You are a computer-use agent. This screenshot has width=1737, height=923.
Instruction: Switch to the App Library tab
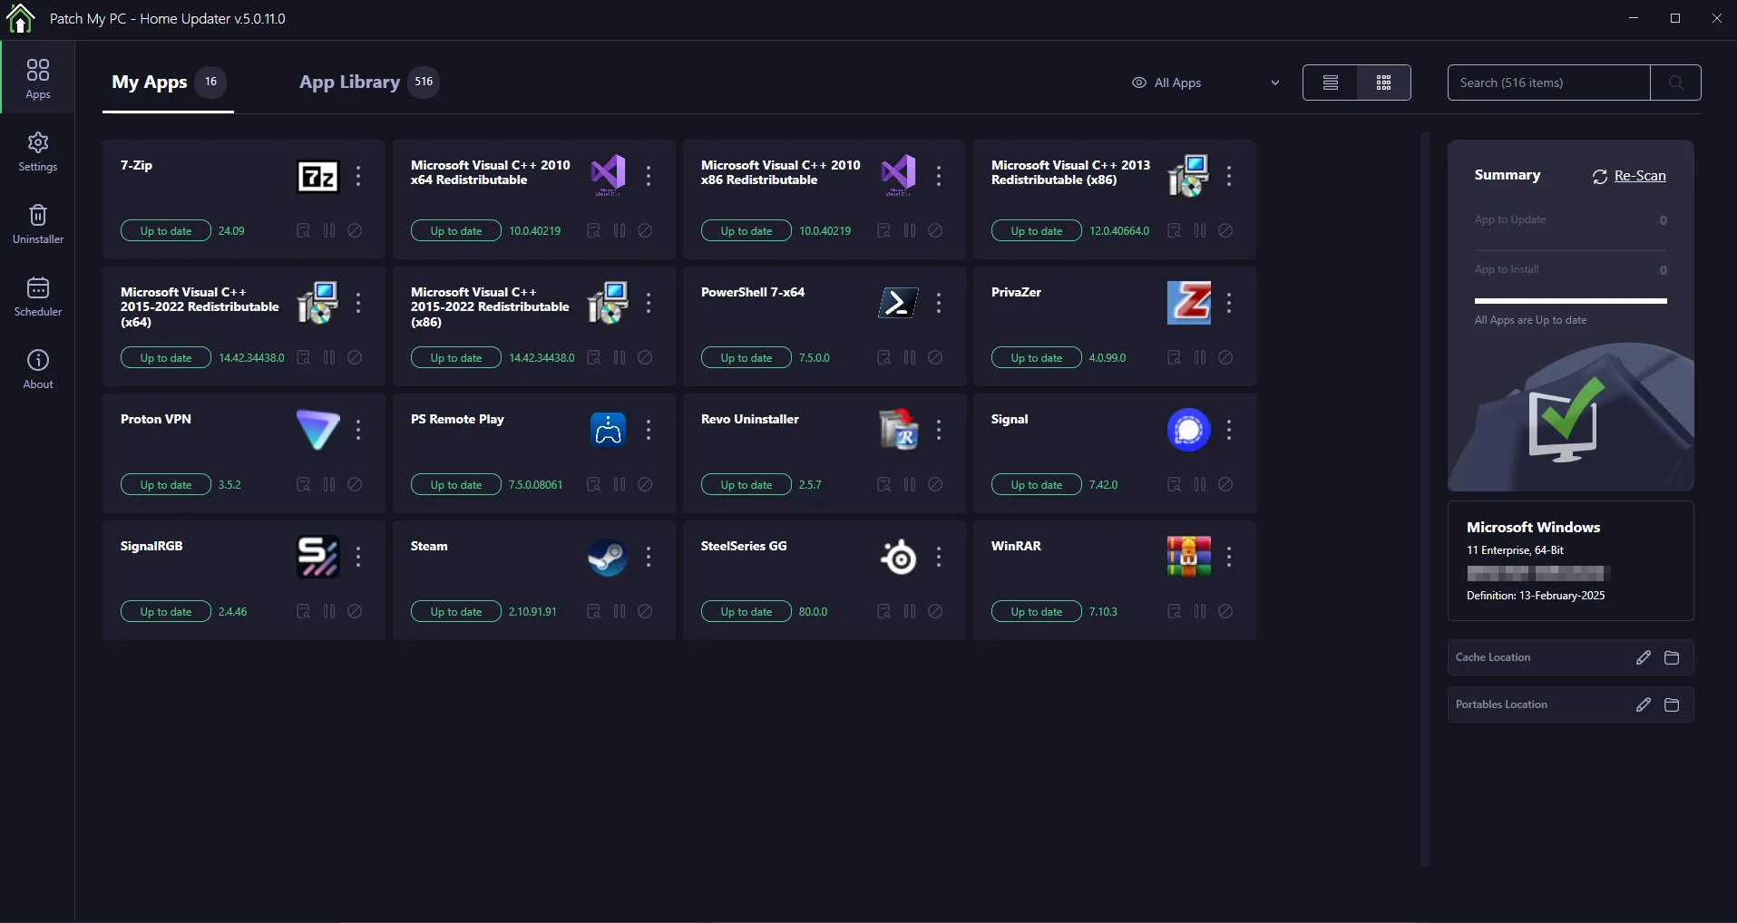pyautogui.click(x=368, y=83)
